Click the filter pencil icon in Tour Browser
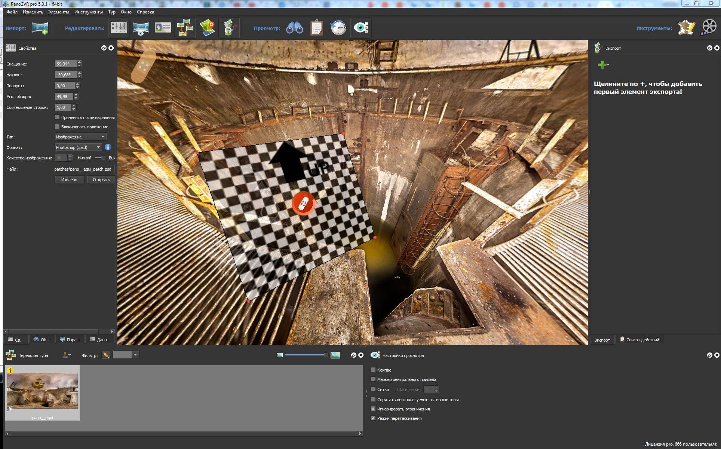Image resolution: width=721 pixels, height=449 pixels. click(106, 355)
